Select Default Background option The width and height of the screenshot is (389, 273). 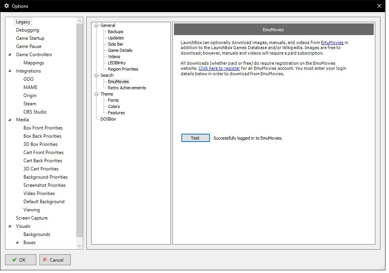pos(44,202)
